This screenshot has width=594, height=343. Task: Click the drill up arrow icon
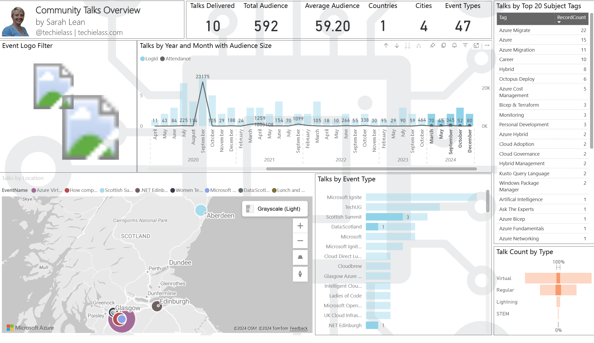coord(386,46)
